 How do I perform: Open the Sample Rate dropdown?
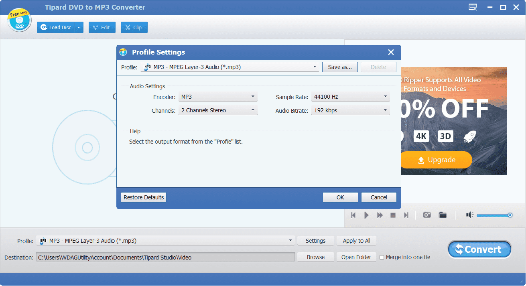pyautogui.click(x=351, y=97)
